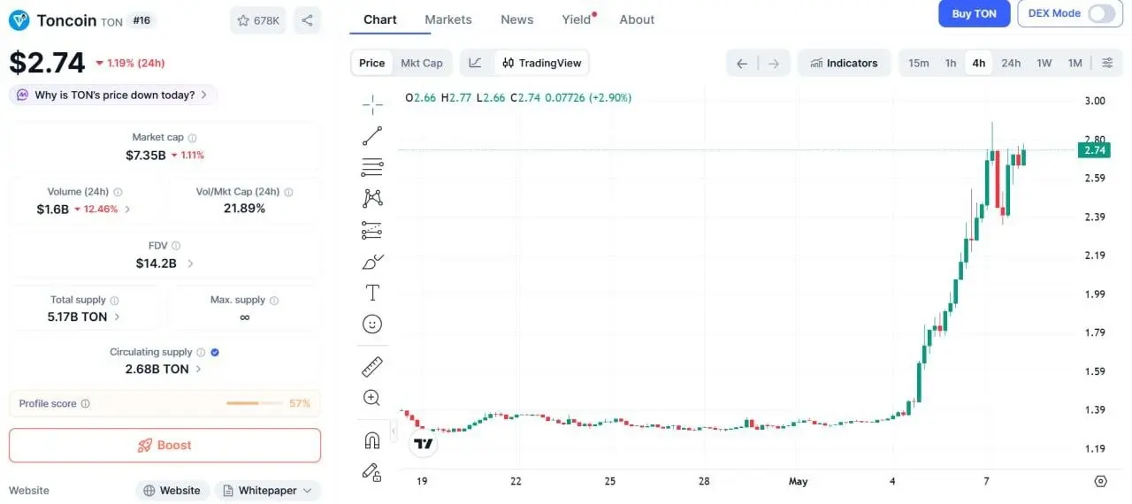Image resolution: width=1132 pixels, height=504 pixels.
Task: Click Profile score info icon
Action: click(x=85, y=404)
